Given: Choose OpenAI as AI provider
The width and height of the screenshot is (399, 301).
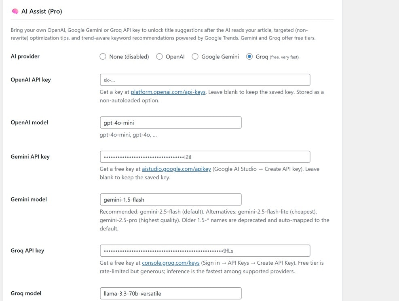Looking at the screenshot, I should [x=159, y=56].
